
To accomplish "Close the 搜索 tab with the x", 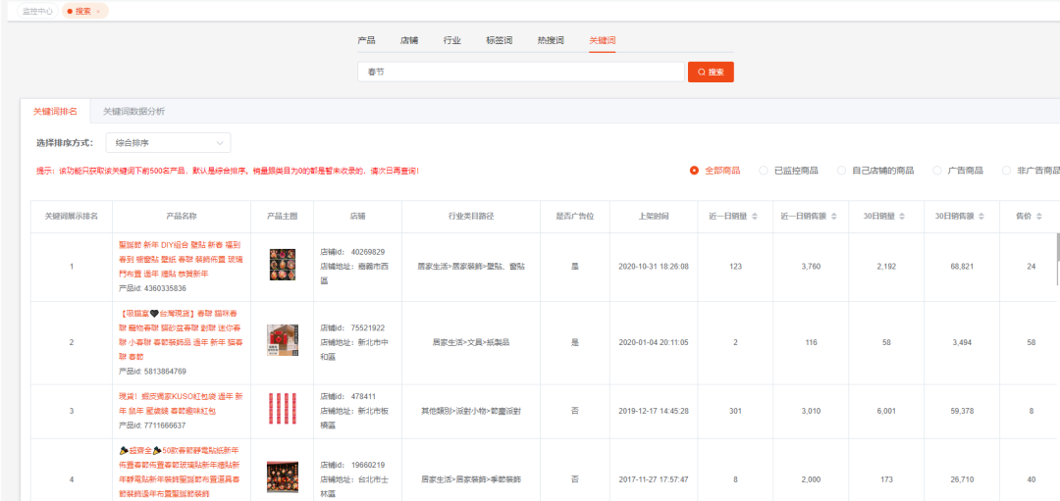I will (97, 12).
